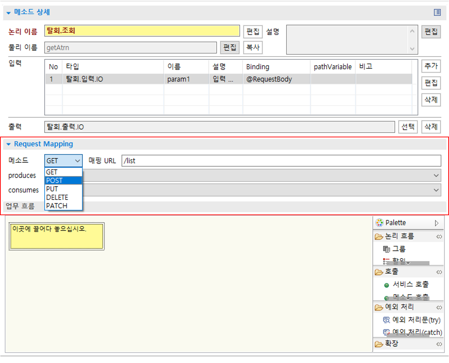Select the 예외 처리문(try) palette tool
This screenshot has width=449, height=363.
[412, 319]
